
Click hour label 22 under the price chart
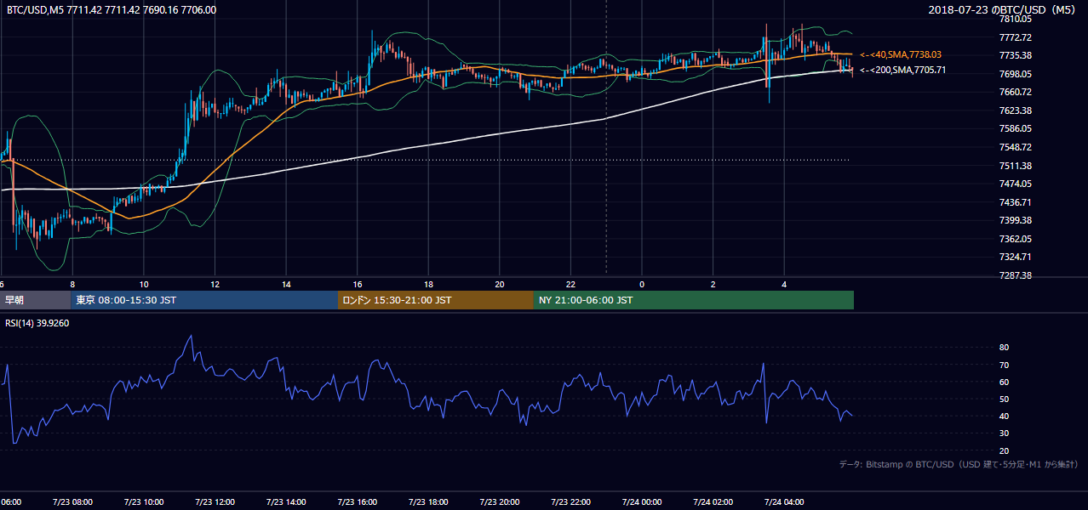pyautogui.click(x=571, y=285)
